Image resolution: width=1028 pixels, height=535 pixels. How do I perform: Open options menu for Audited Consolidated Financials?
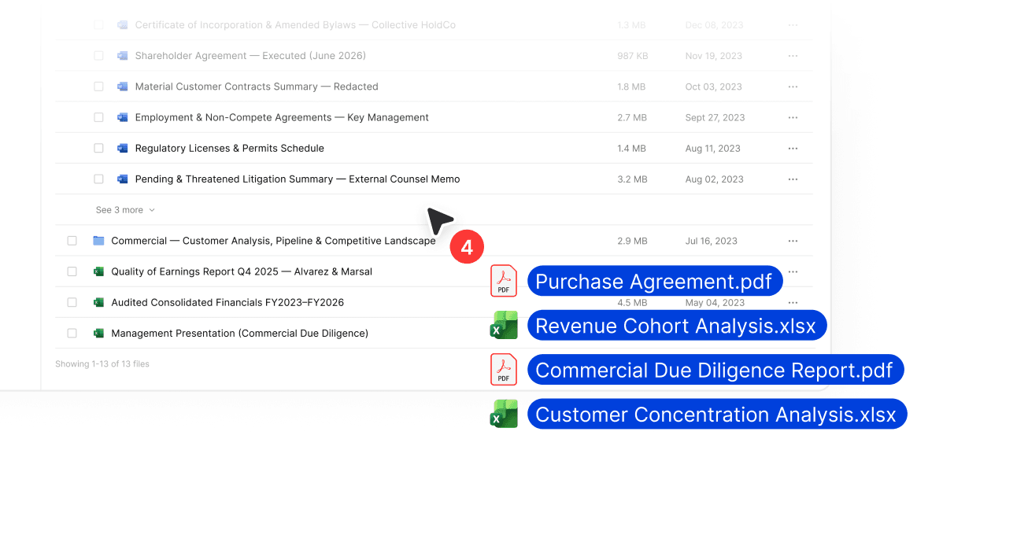[793, 302]
